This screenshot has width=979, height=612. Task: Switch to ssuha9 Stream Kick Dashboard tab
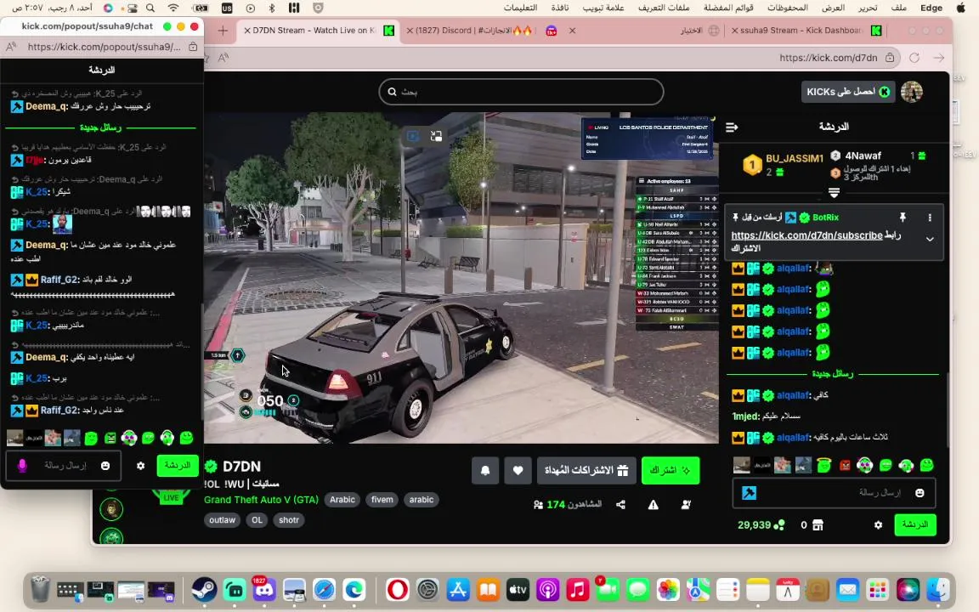(x=806, y=30)
